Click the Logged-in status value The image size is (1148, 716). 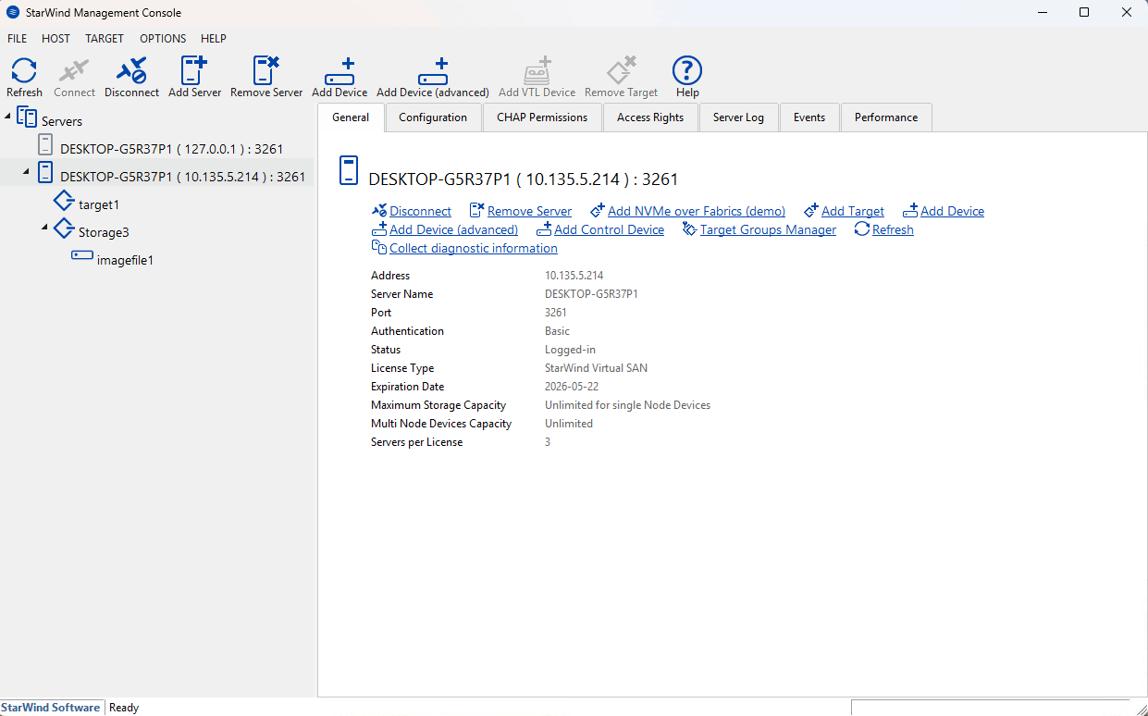570,350
